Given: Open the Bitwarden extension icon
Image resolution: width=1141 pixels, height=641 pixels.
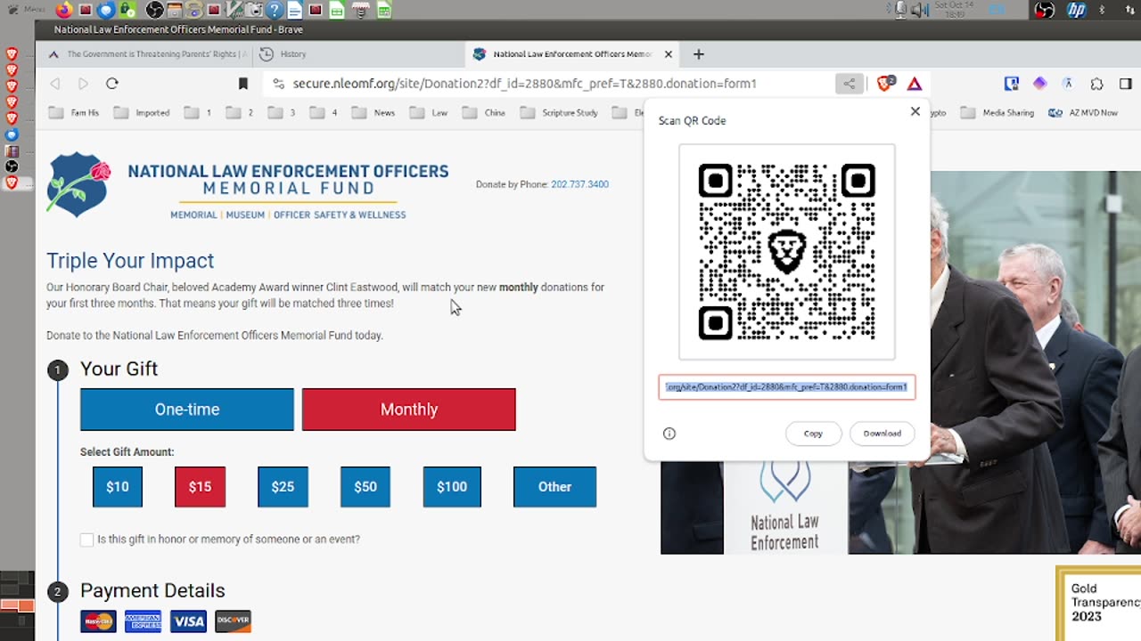Looking at the screenshot, I should point(1011,84).
